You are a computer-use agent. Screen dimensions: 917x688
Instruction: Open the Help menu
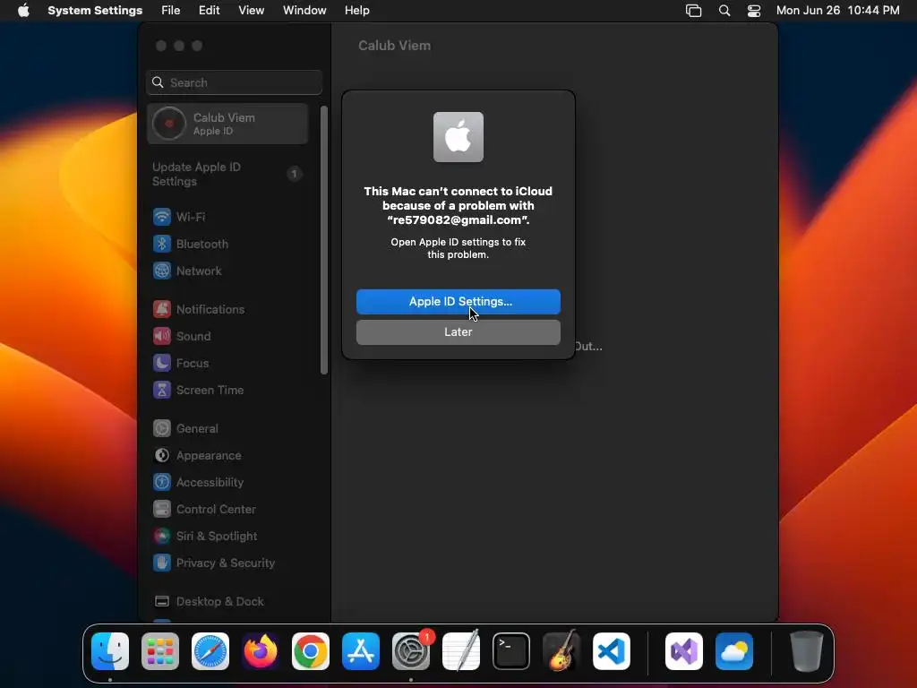pos(356,11)
